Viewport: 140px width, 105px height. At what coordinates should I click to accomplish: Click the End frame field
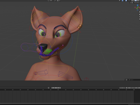tap(137, 88)
